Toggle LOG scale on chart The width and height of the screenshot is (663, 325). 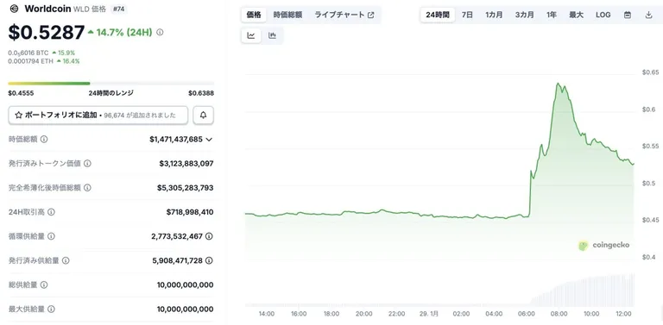603,15
